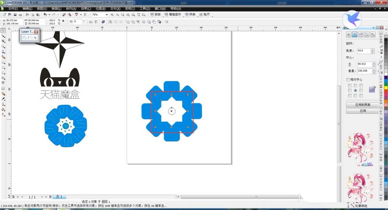
Task: Select the bottom-left anchor checkbox
Action: 350,96
